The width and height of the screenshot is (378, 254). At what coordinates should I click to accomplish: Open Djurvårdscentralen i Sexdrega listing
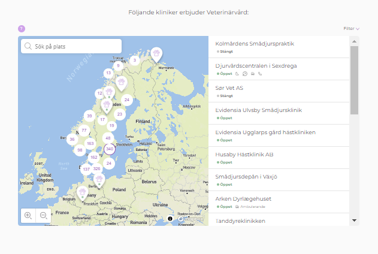[x=256, y=66]
